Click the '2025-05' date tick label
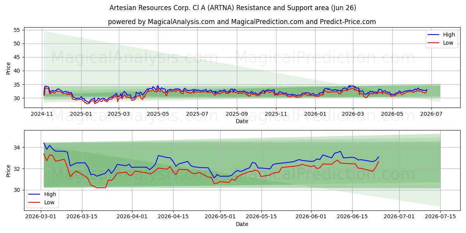Viewport: 466px width, 233px height. pos(158,114)
